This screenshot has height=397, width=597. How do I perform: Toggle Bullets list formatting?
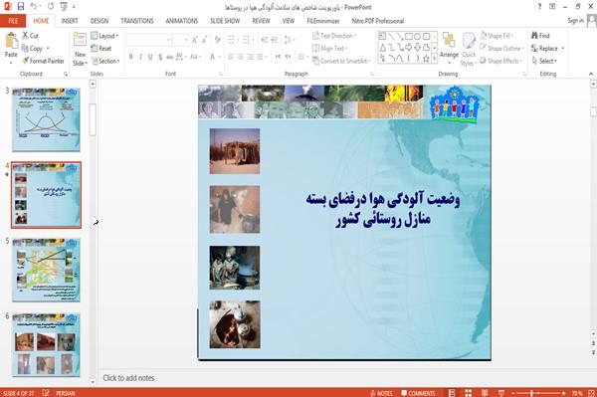pos(231,40)
